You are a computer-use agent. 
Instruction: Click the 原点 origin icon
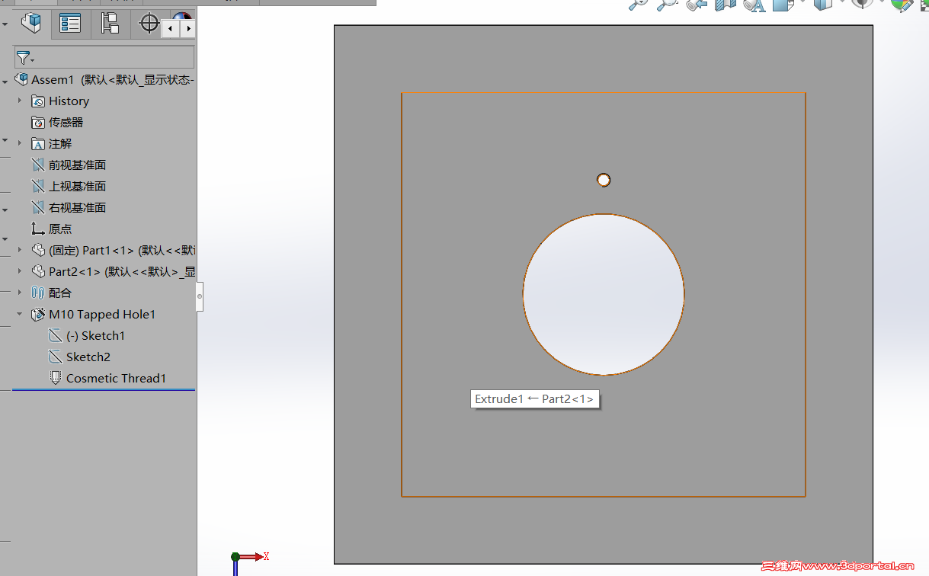pos(38,229)
